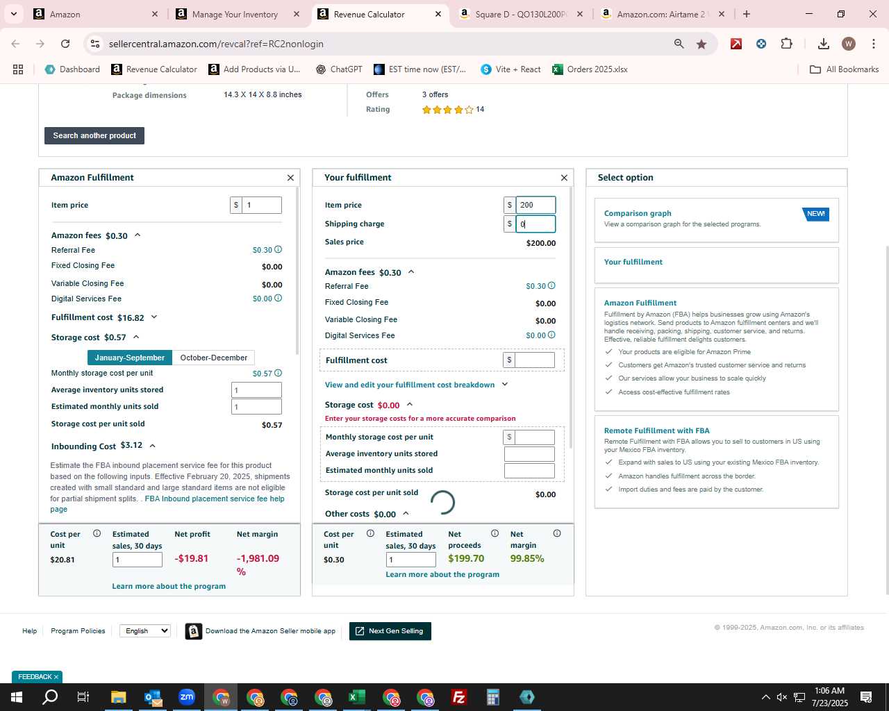Click Your fulfillment Monthly storage cost input

[x=535, y=437]
